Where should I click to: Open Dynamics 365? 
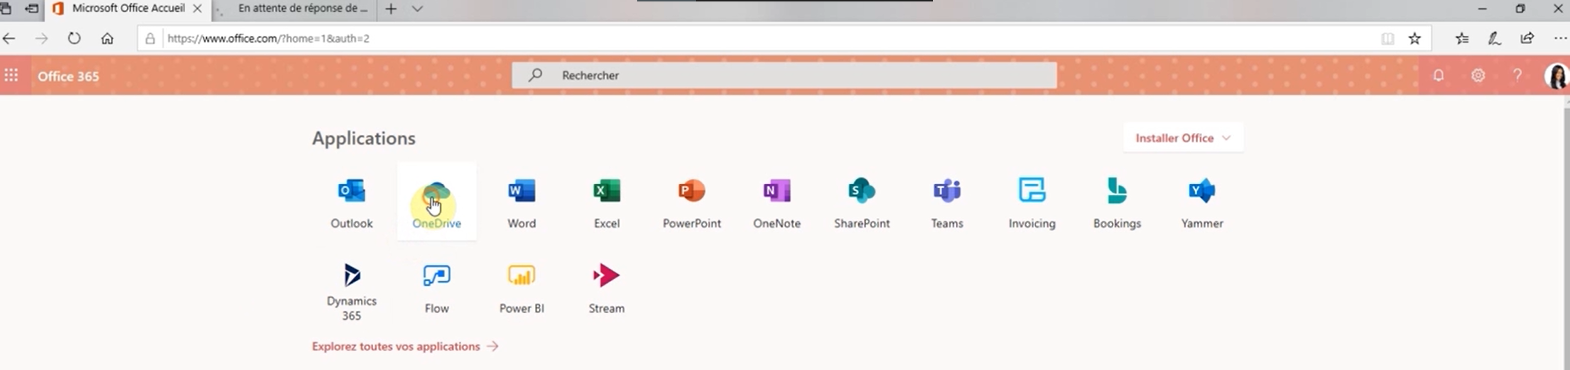tap(351, 291)
